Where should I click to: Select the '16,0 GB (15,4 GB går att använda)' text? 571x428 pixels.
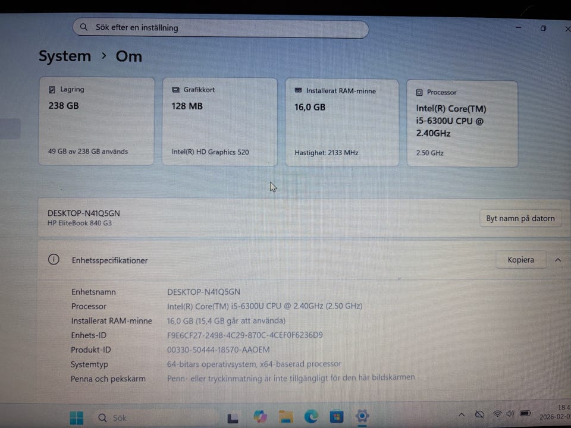point(226,320)
